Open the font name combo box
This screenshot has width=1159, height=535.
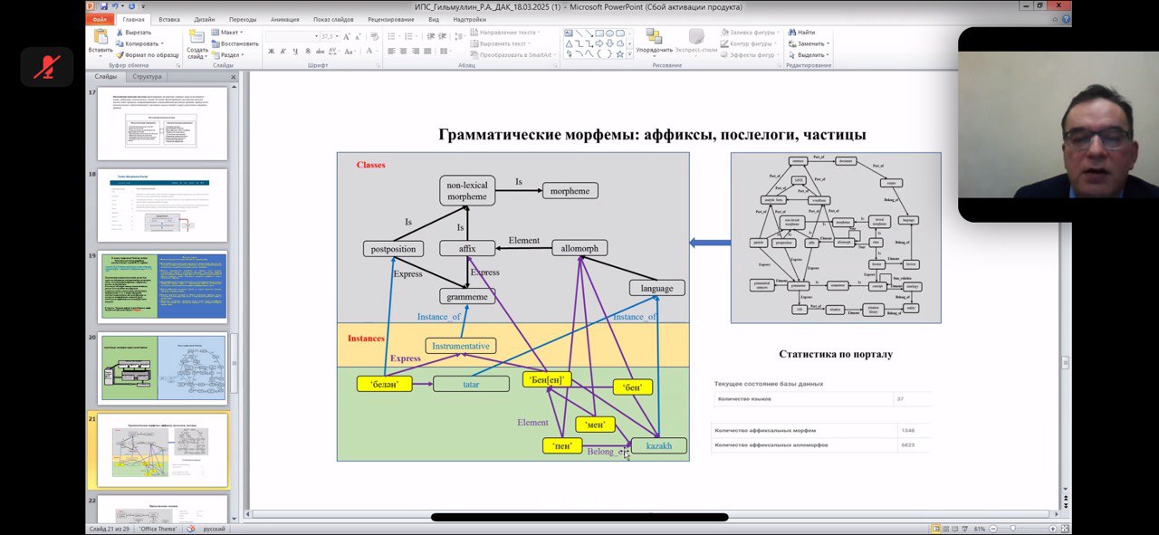(292, 37)
